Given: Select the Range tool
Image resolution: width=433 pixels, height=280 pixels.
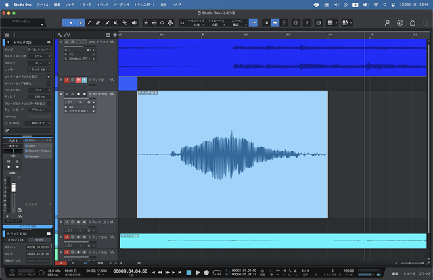Looking at the screenshot, I should click(81, 23).
